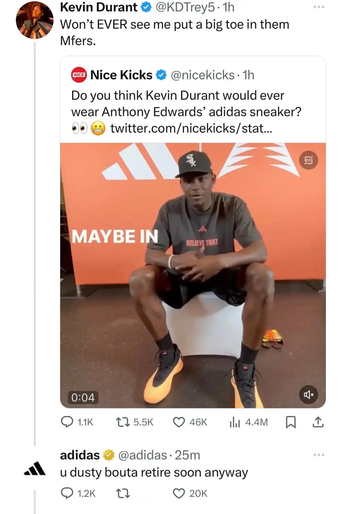Open Kevin Durant's profile avatar
342x514 pixels.
pyautogui.click(x=35, y=20)
